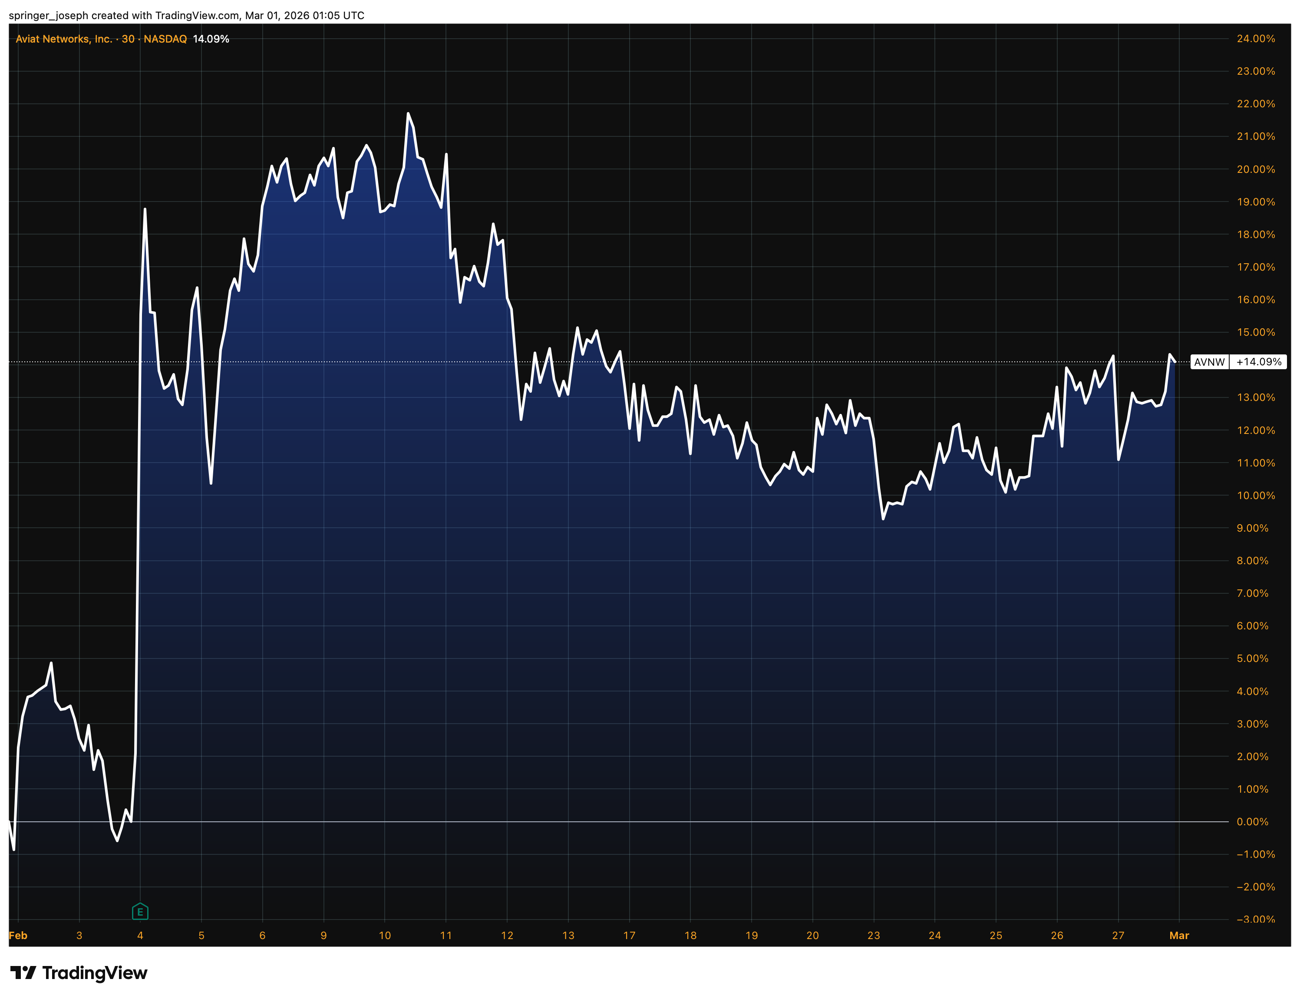Screen dimensions: 1300x999
Task: Click date 10 on time axis
Action: 385,936
